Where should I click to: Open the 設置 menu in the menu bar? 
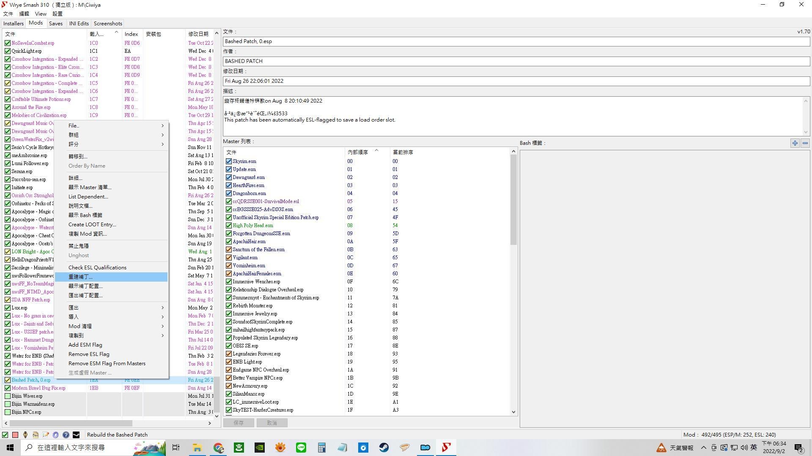(58, 14)
